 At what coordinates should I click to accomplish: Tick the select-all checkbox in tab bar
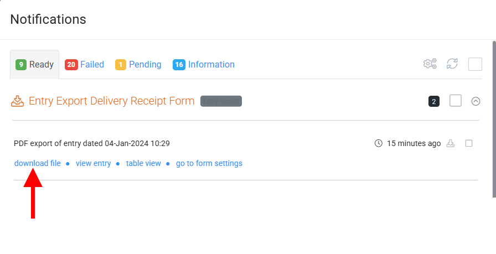click(x=475, y=64)
